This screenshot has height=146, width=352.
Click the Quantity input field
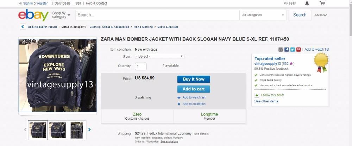coord(140,66)
